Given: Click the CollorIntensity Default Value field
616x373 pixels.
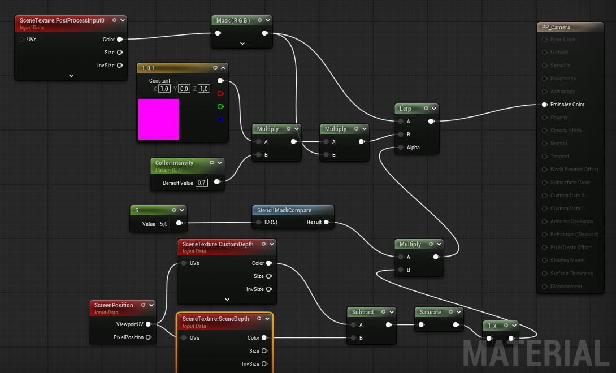Looking at the screenshot, I should tap(202, 183).
